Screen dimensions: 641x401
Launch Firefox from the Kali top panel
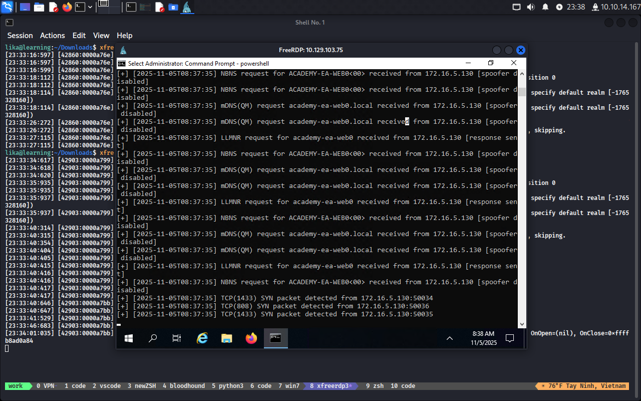point(67,7)
